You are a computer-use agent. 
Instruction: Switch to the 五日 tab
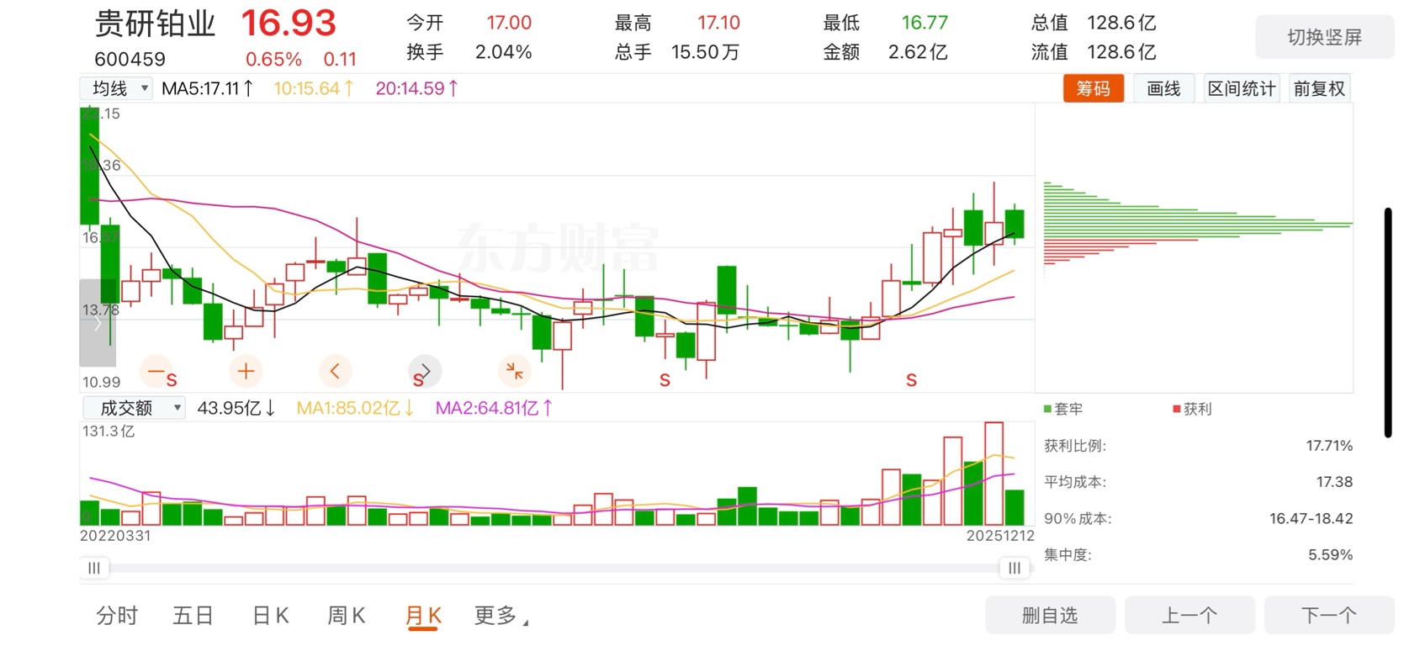(x=193, y=616)
